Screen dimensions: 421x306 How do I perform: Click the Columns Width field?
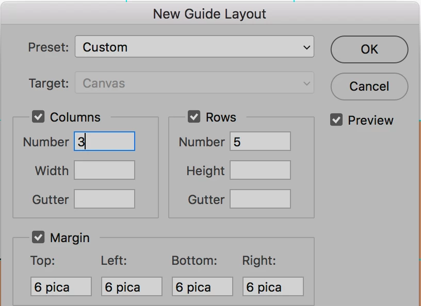104,171
